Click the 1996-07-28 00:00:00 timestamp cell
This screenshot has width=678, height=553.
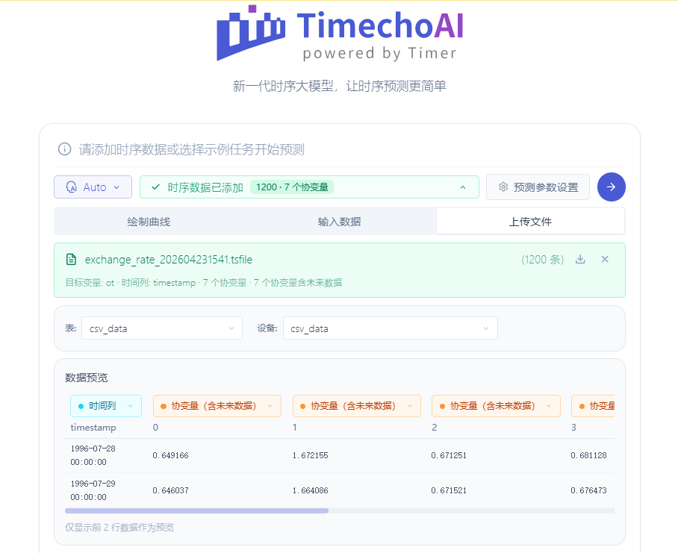(x=93, y=455)
